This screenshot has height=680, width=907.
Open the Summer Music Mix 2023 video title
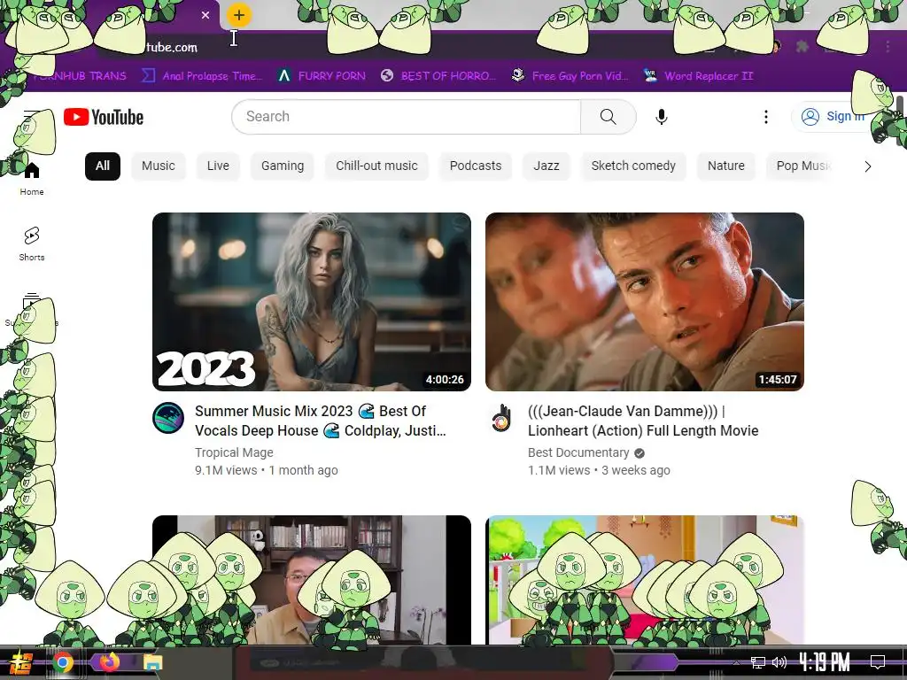pos(321,421)
